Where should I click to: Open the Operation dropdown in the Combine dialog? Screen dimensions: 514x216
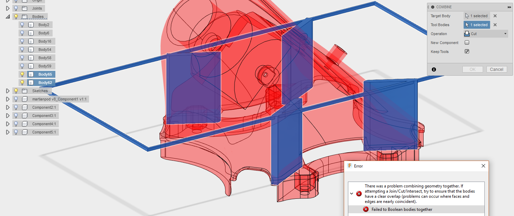point(505,33)
